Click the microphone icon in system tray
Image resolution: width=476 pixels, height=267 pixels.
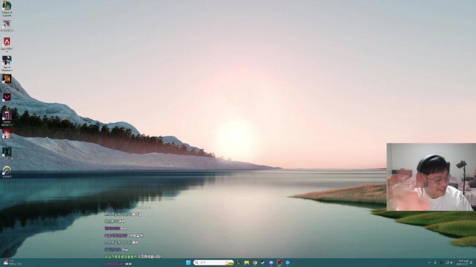coord(435,263)
